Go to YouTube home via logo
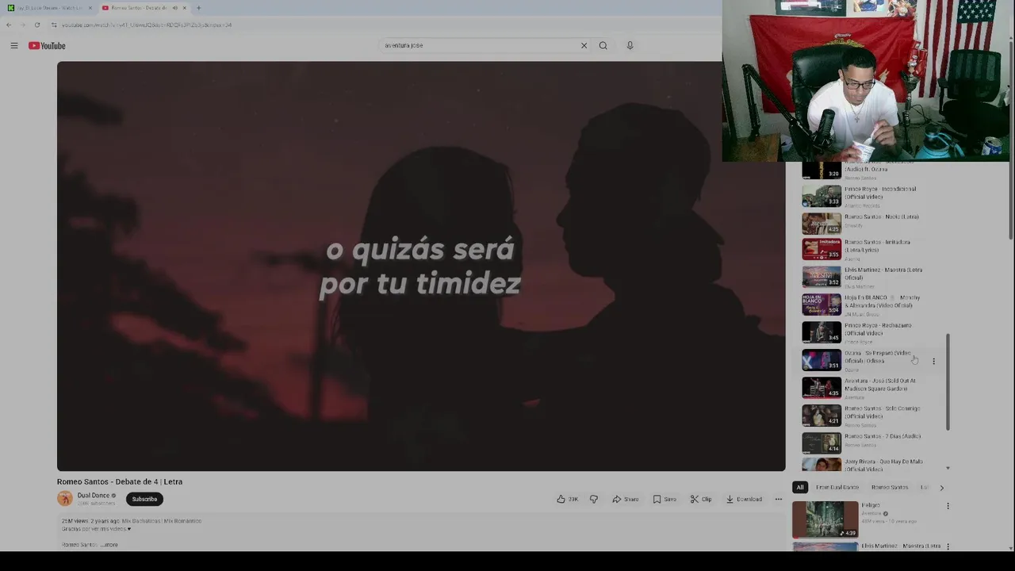The width and height of the screenshot is (1015, 571). pos(47,46)
